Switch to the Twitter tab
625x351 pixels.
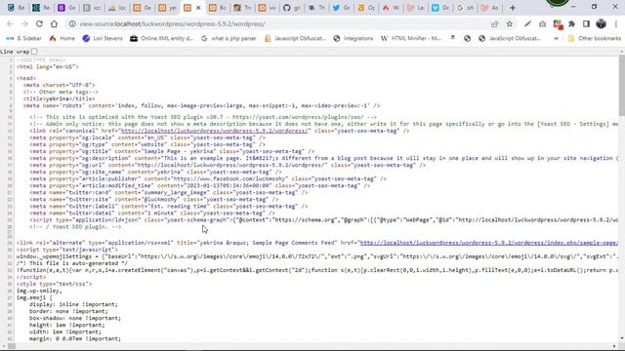[x=341, y=8]
